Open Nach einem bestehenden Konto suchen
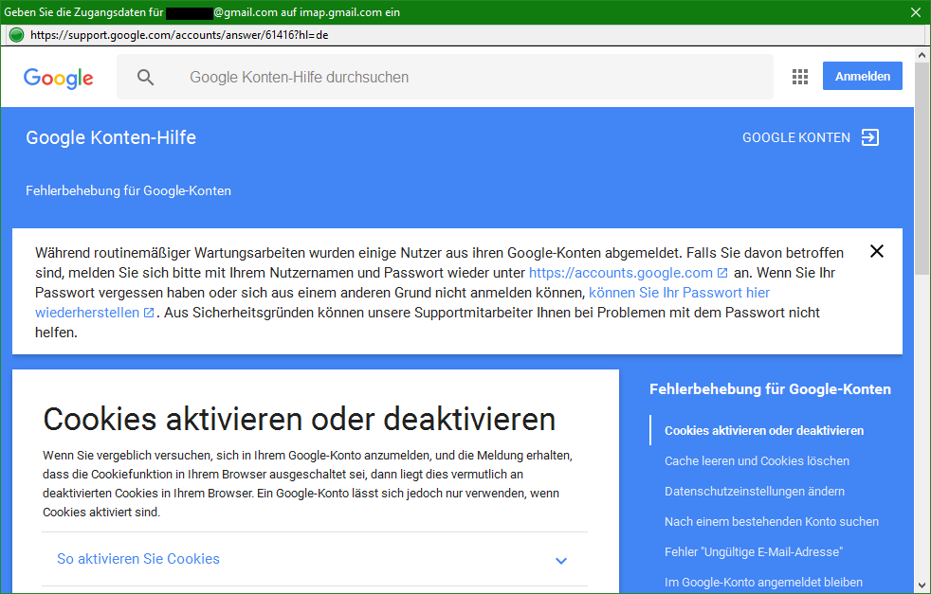This screenshot has height=594, width=931. (x=771, y=522)
